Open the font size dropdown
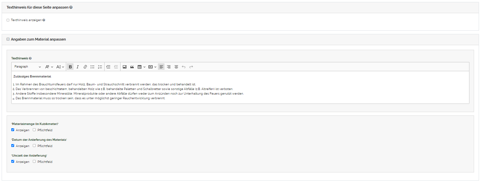 pyautogui.click(x=60, y=67)
